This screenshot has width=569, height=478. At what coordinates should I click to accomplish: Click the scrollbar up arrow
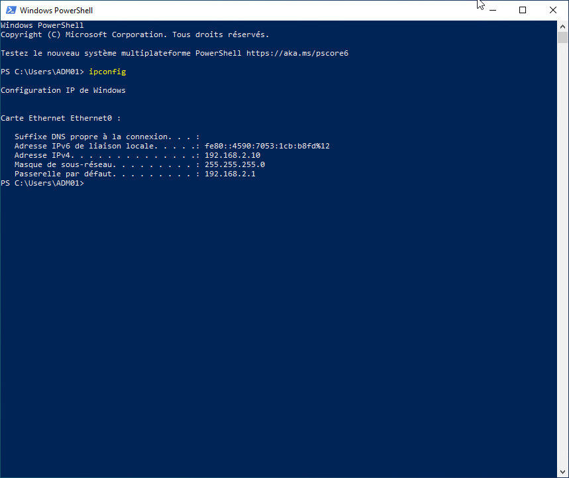(563, 25)
